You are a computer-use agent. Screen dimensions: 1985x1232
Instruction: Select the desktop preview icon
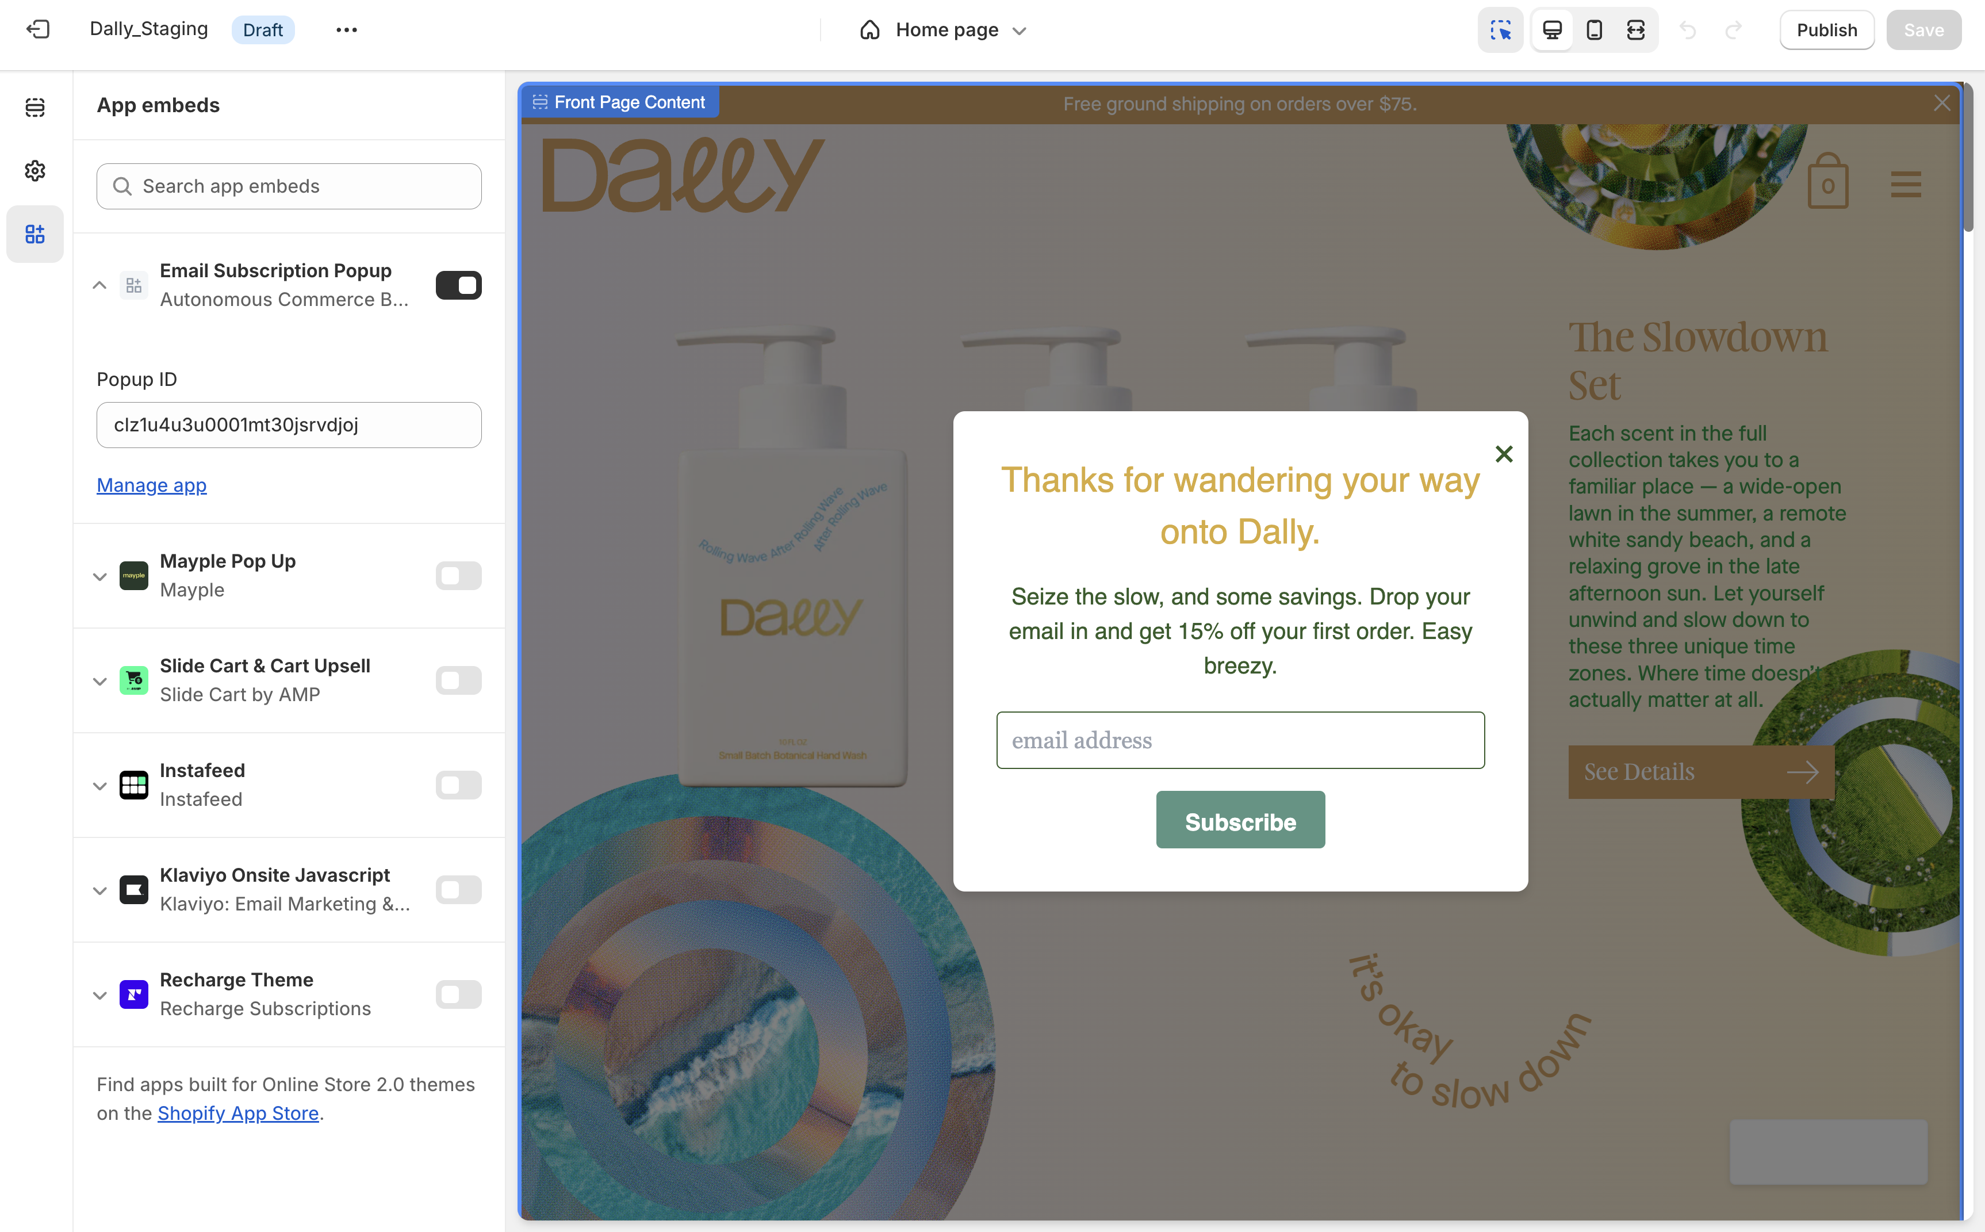[1551, 30]
